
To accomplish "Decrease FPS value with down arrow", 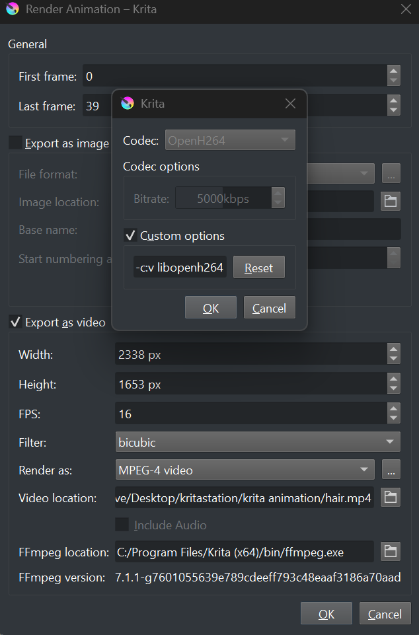I will point(394,419).
